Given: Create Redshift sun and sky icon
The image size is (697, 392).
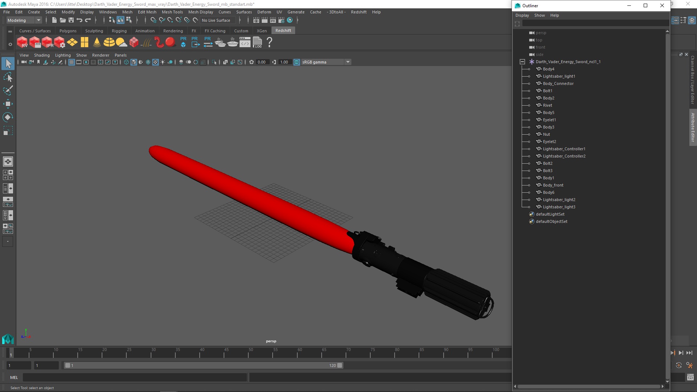Looking at the screenshot, I should [121, 42].
